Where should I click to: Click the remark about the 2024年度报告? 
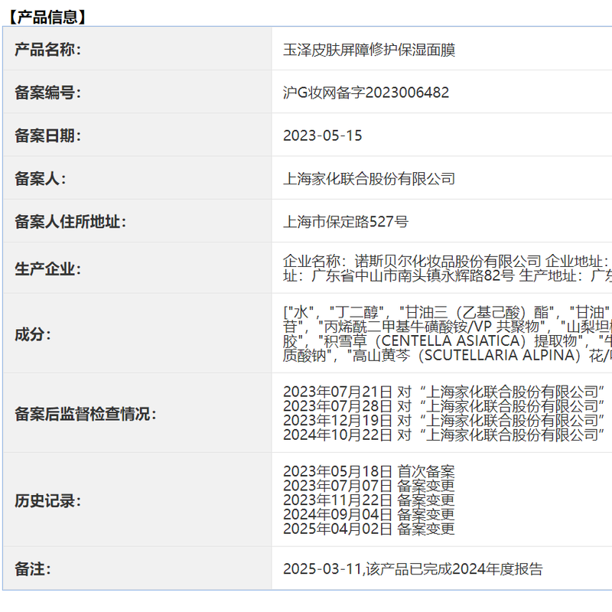pyautogui.click(x=412, y=568)
